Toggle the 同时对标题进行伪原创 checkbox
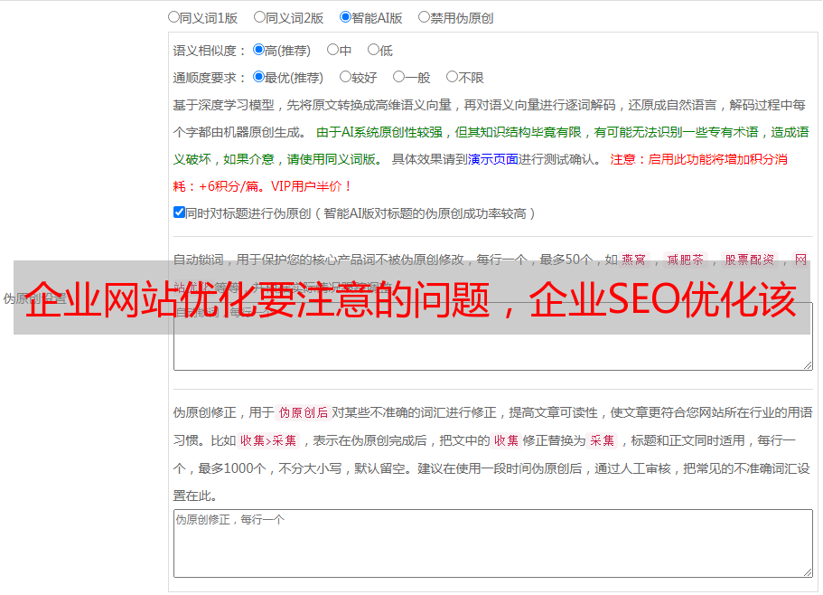The height and width of the screenshot is (595, 823). point(179,212)
